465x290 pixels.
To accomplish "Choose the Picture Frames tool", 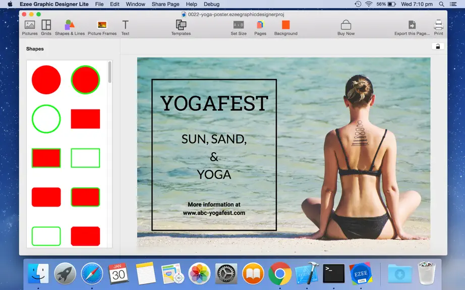I will coord(102,28).
